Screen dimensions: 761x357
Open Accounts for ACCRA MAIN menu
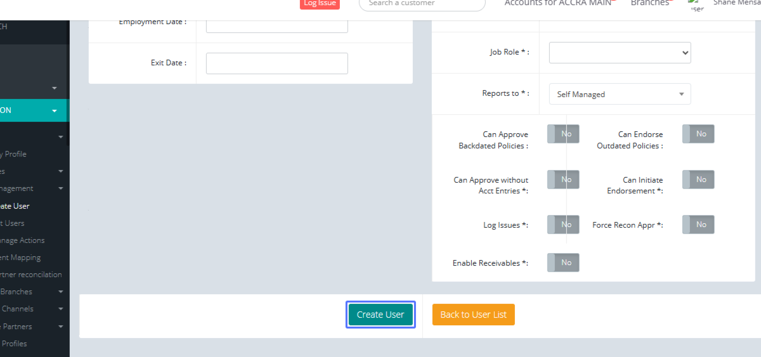click(557, 3)
